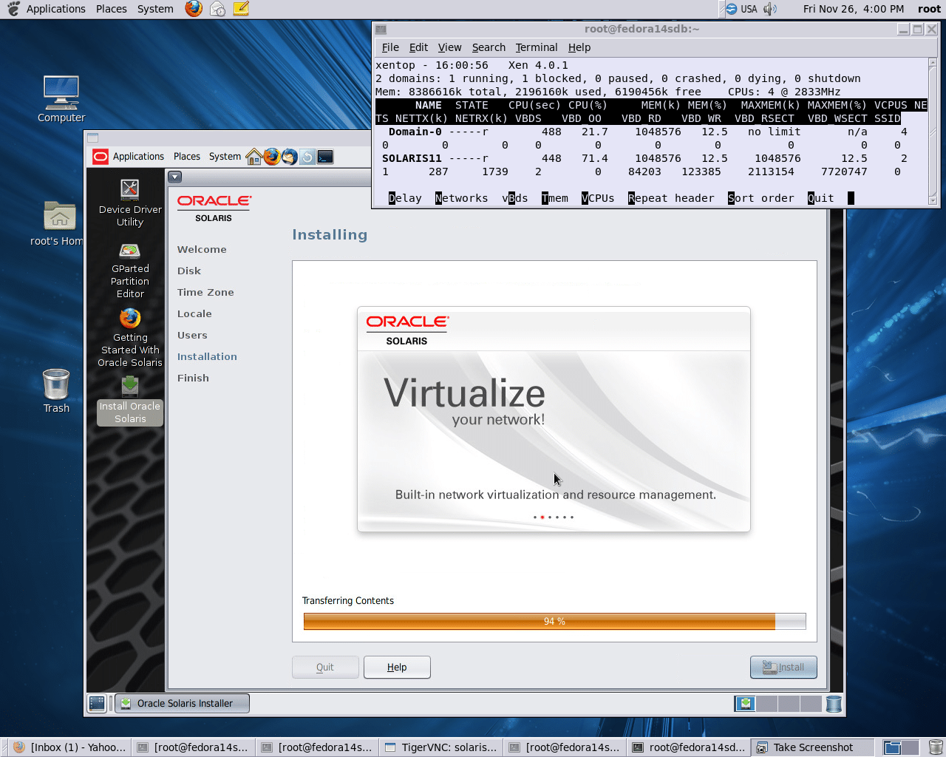Viewport: 946px width, 757px height.
Task: Click show desktop button in Solaris bottom panel
Action: 97,703
